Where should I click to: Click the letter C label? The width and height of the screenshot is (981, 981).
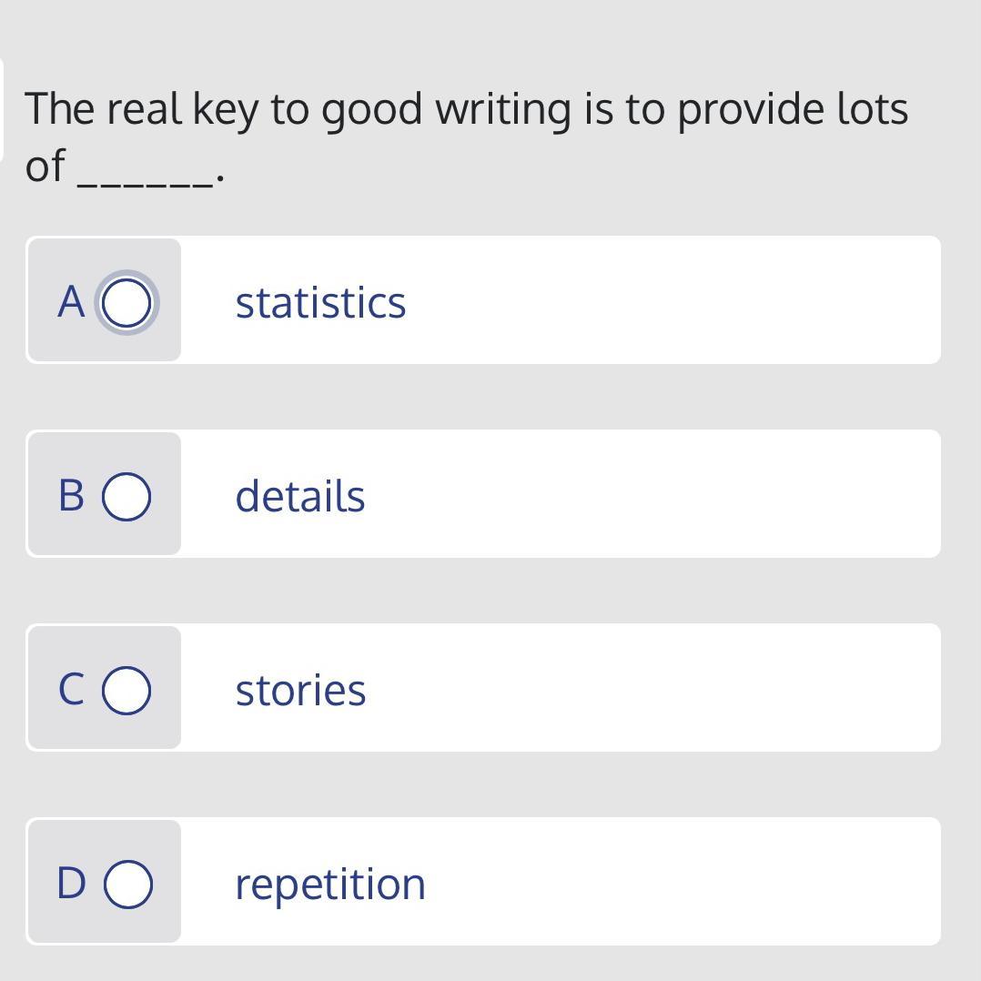[x=71, y=690]
